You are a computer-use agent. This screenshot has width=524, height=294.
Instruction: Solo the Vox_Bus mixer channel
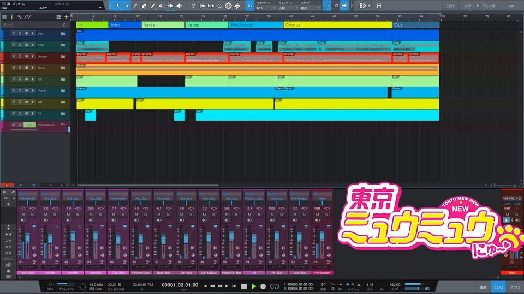pyautogui.click(x=32, y=215)
